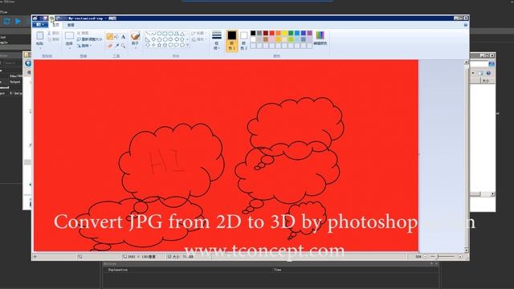Click the zoom in plus button
Viewport: 514px width, 289px height.
pos(460,257)
